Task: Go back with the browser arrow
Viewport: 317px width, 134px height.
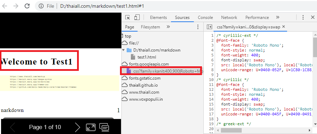Action: pyautogui.click(x=5, y=6)
